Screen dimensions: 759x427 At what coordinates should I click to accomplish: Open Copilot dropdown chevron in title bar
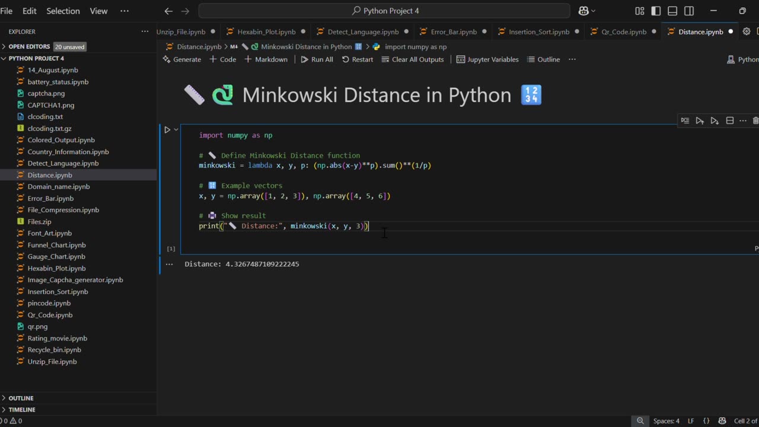[594, 11]
